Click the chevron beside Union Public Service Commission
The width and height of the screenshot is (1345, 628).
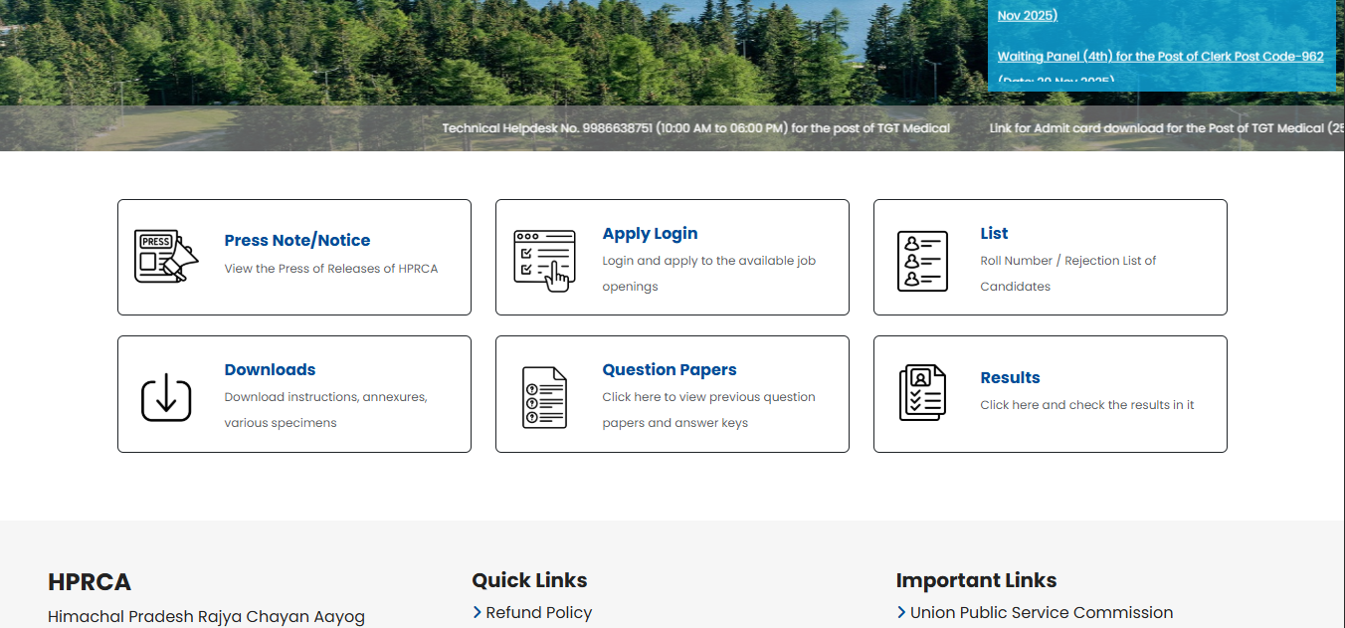(x=901, y=612)
